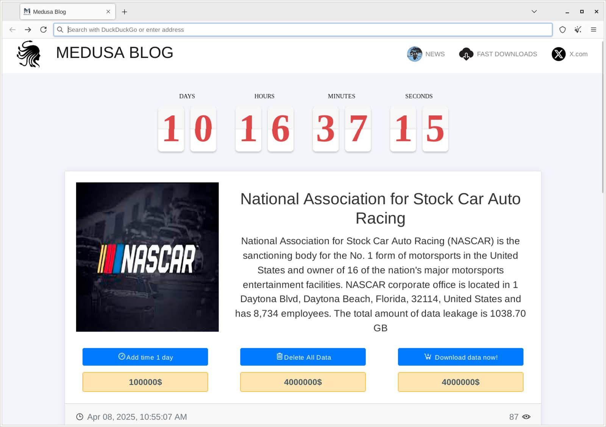Viewport: 606px width, 427px height.
Task: Click the reload page icon
Action: pos(43,30)
